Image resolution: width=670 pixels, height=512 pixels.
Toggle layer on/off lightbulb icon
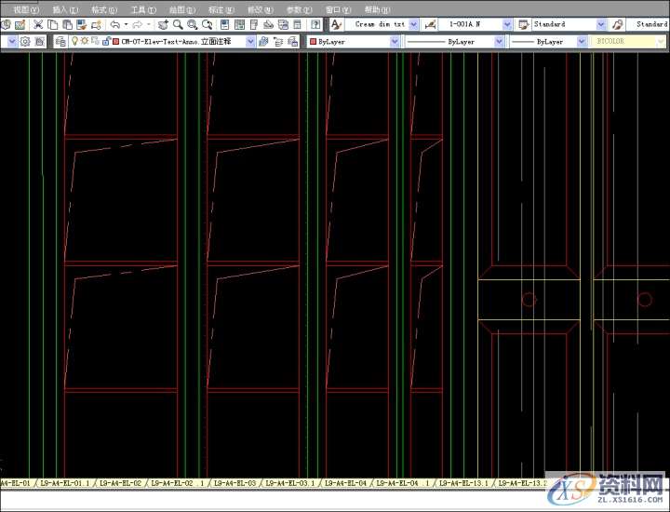(x=74, y=42)
